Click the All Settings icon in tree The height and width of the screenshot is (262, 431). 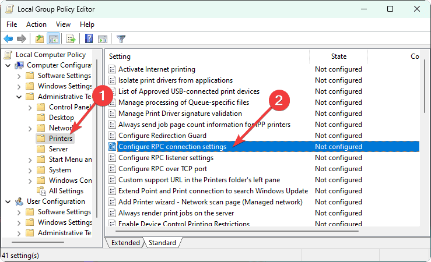(x=41, y=191)
